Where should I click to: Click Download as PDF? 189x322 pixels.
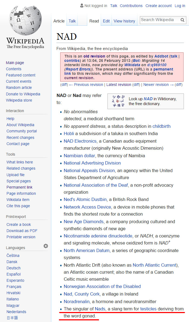pyautogui.click(x=22, y=231)
